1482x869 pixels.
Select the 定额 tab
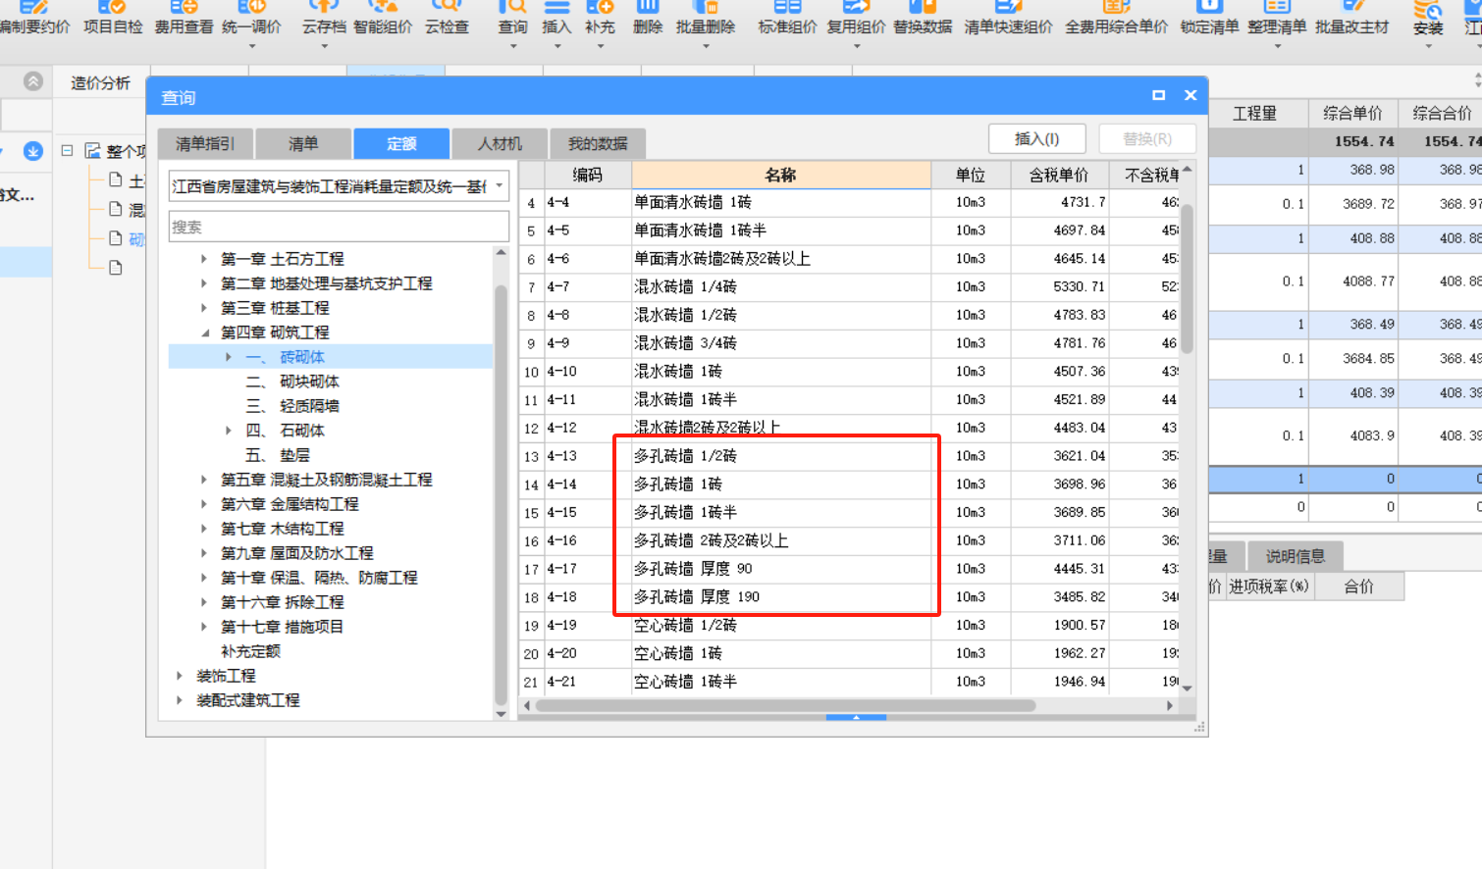click(x=401, y=144)
